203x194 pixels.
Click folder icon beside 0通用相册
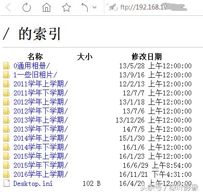click(x=6, y=66)
